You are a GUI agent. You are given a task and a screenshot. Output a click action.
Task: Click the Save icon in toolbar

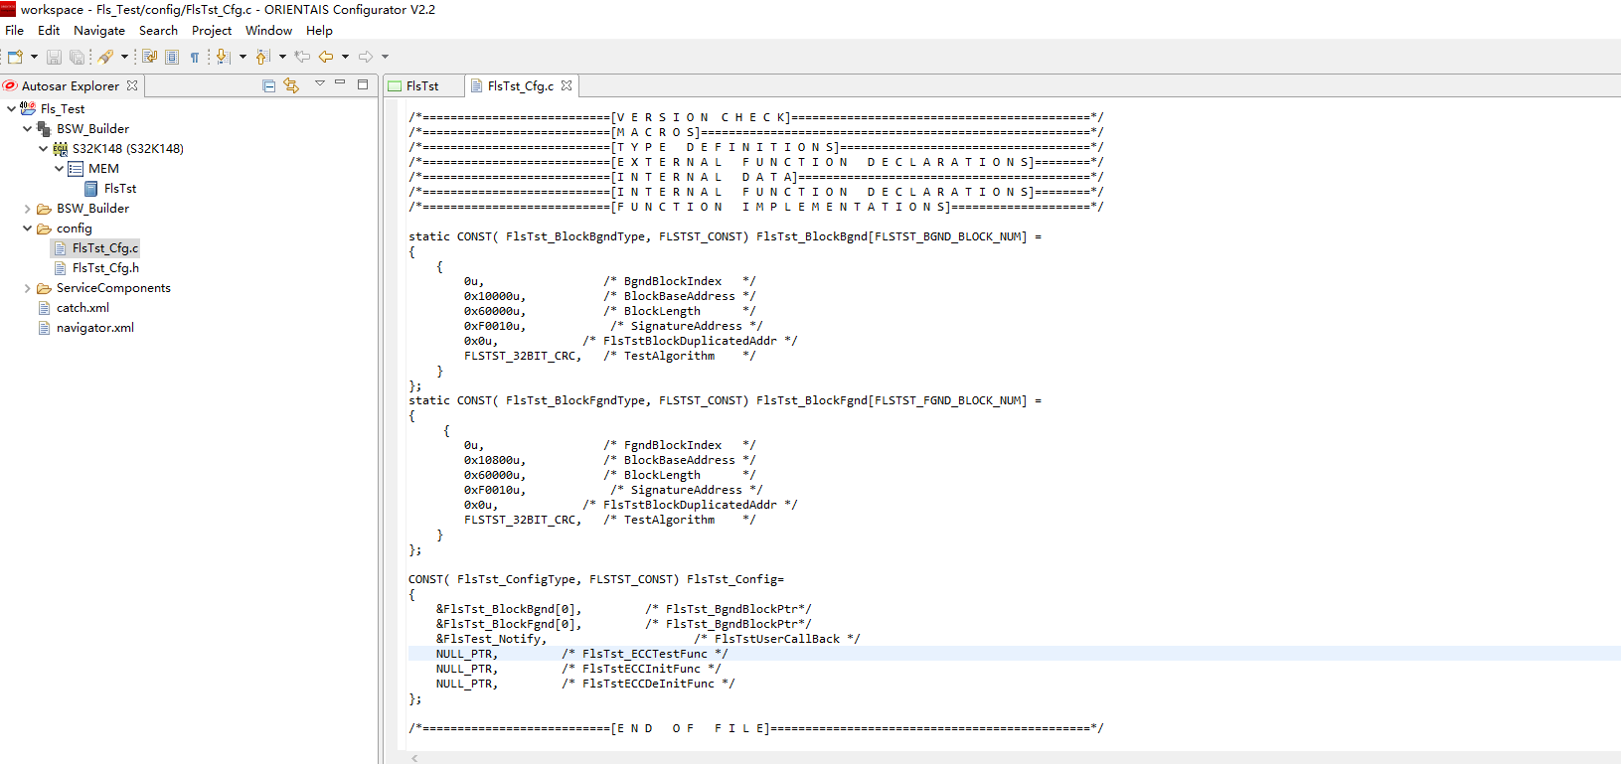click(55, 57)
